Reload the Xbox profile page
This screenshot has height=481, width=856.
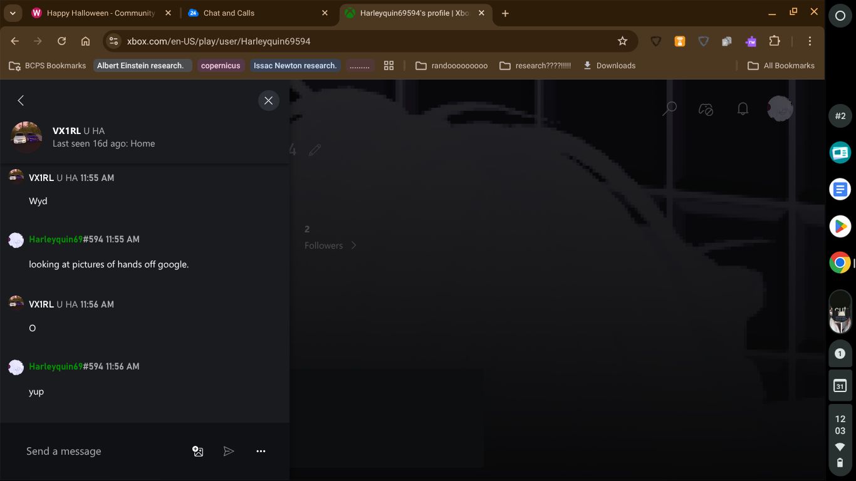61,41
